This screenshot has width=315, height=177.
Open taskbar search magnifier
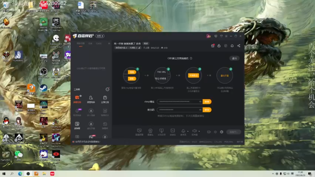coord(12,174)
